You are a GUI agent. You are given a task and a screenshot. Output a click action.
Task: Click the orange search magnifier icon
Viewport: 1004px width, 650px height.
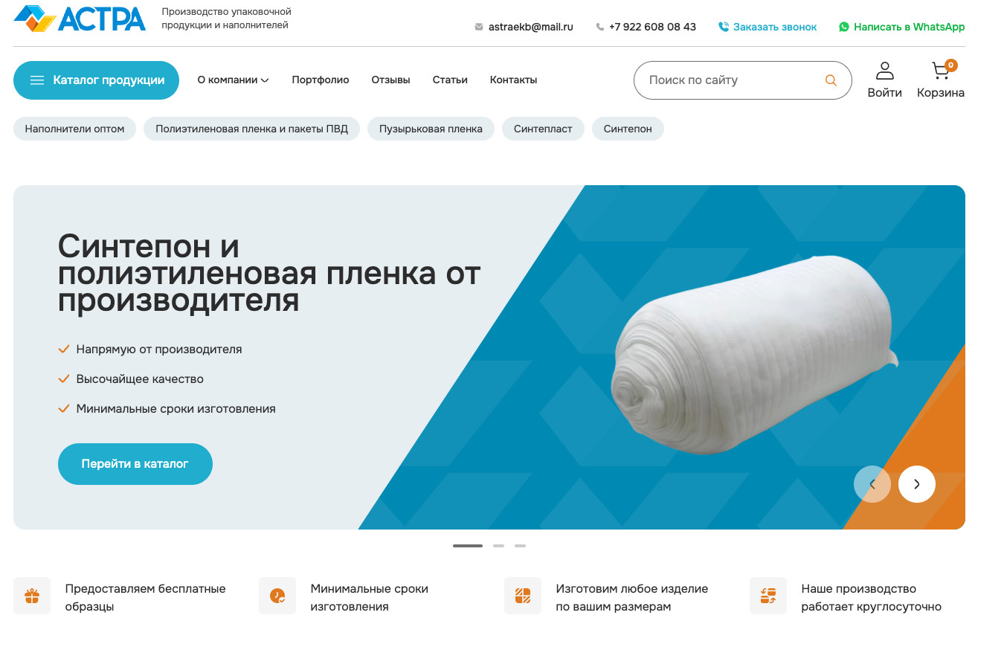tap(831, 80)
